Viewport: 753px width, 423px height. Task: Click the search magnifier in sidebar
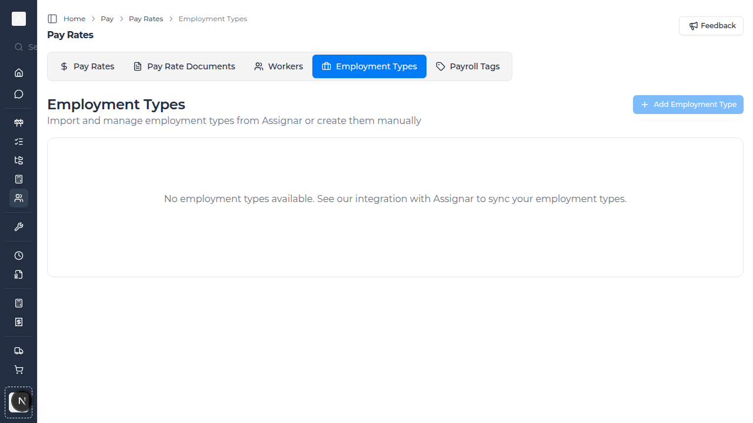tap(18, 47)
